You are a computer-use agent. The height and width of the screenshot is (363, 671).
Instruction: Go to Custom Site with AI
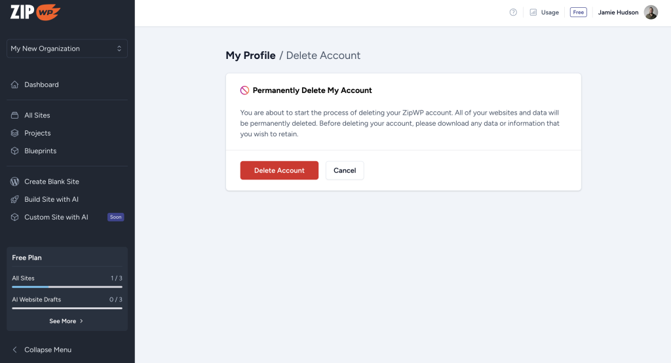(x=56, y=217)
